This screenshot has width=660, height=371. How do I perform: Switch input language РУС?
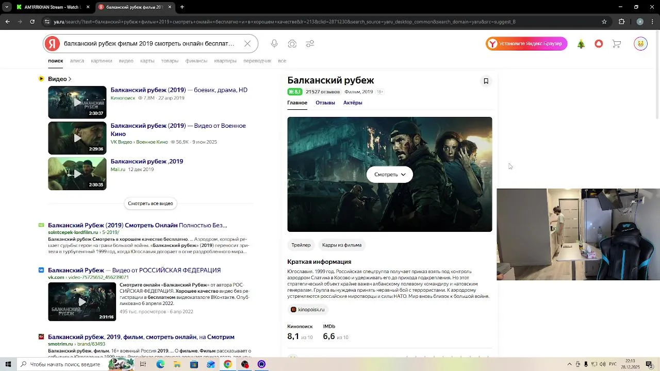(613, 364)
